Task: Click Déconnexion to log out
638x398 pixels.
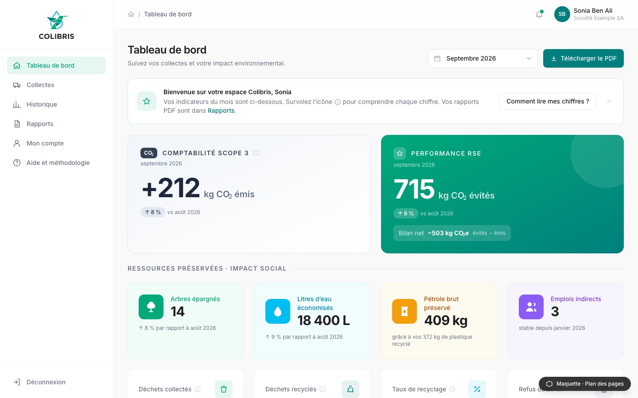Action: click(x=56, y=382)
